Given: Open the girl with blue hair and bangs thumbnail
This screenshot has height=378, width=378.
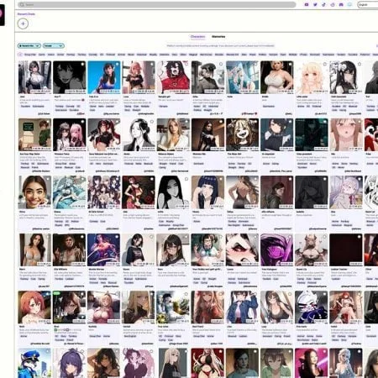Looking at the screenshot, I should (207, 192).
